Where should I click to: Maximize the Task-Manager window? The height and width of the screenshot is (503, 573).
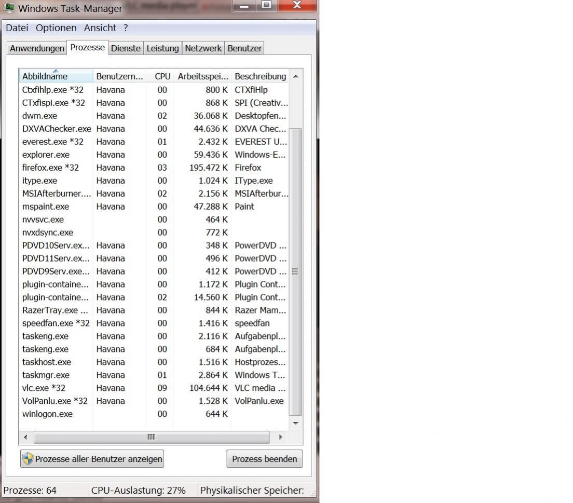pos(267,6)
